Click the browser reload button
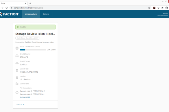The height and width of the screenshot is (112, 169). (x=7, y=8)
